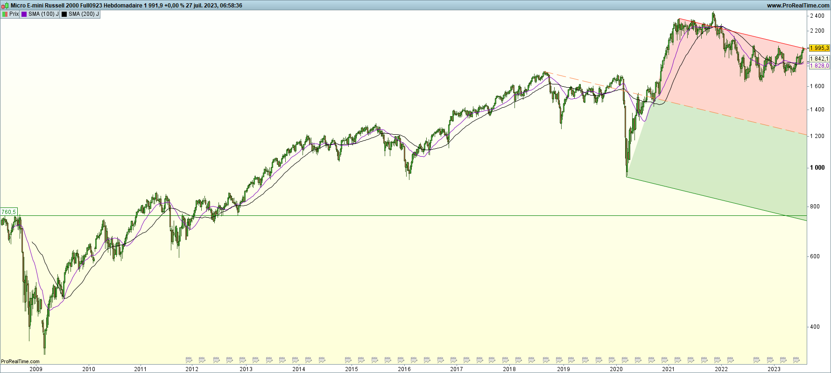The width and height of the screenshot is (831, 373).
Task: Click the first event marker after the 2022 gap
Action: [x=757, y=360]
